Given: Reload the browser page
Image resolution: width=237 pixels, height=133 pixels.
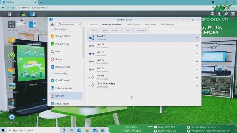Looking at the screenshot, I should (13, 8).
